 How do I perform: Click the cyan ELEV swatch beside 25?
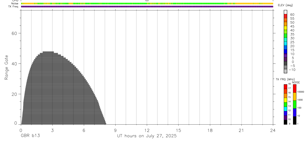[285, 44]
